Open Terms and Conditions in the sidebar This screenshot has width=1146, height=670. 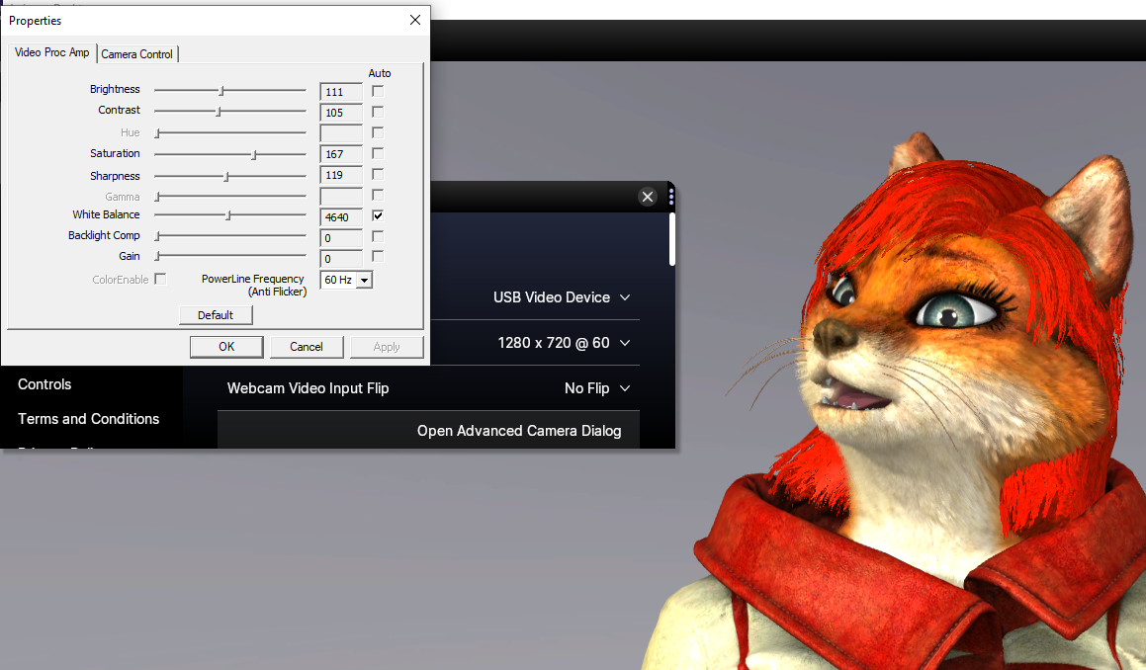point(88,419)
